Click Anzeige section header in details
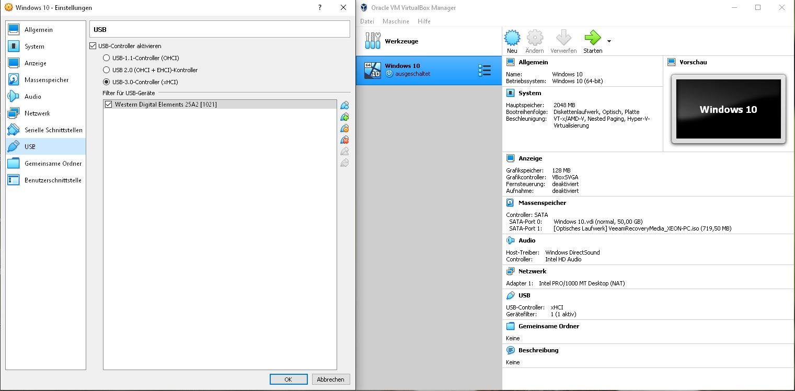795x391 pixels. [x=530, y=158]
